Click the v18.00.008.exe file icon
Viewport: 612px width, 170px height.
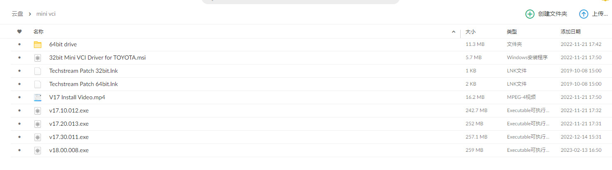click(38, 151)
